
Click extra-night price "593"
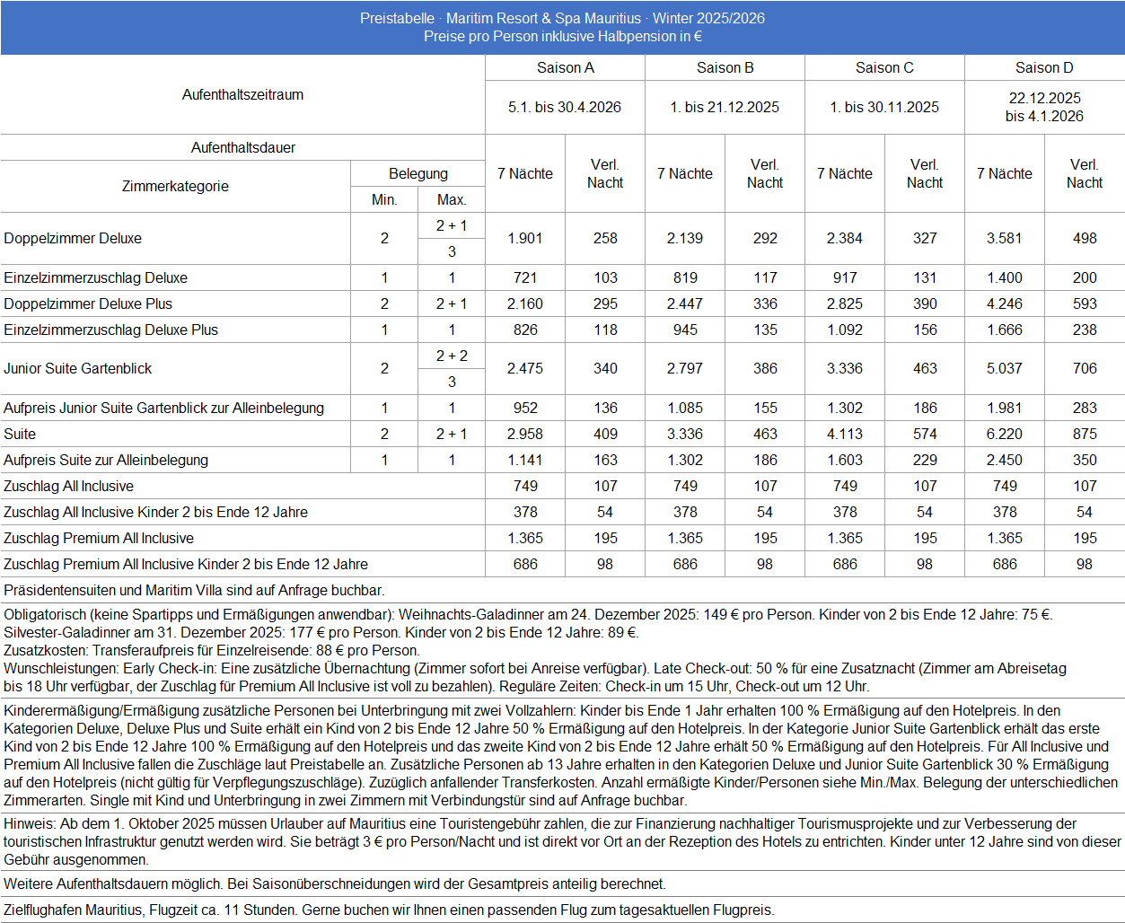(1085, 303)
